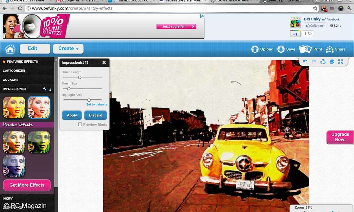Click the Redo arrow icon

pyautogui.click(x=314, y=62)
